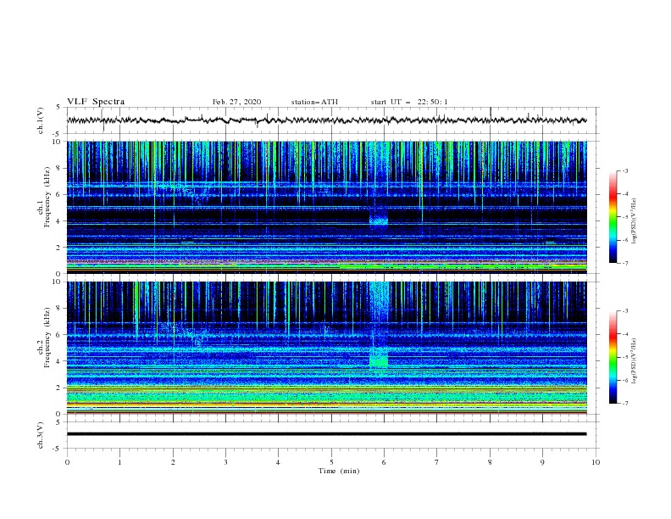The height and width of the screenshot is (519, 671).
Task: Click the "station=ATH" label
Action: (x=314, y=102)
